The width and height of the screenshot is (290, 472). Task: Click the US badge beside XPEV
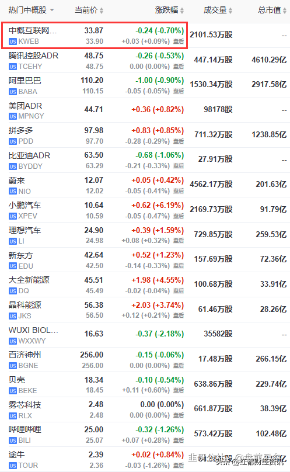click(x=13, y=216)
